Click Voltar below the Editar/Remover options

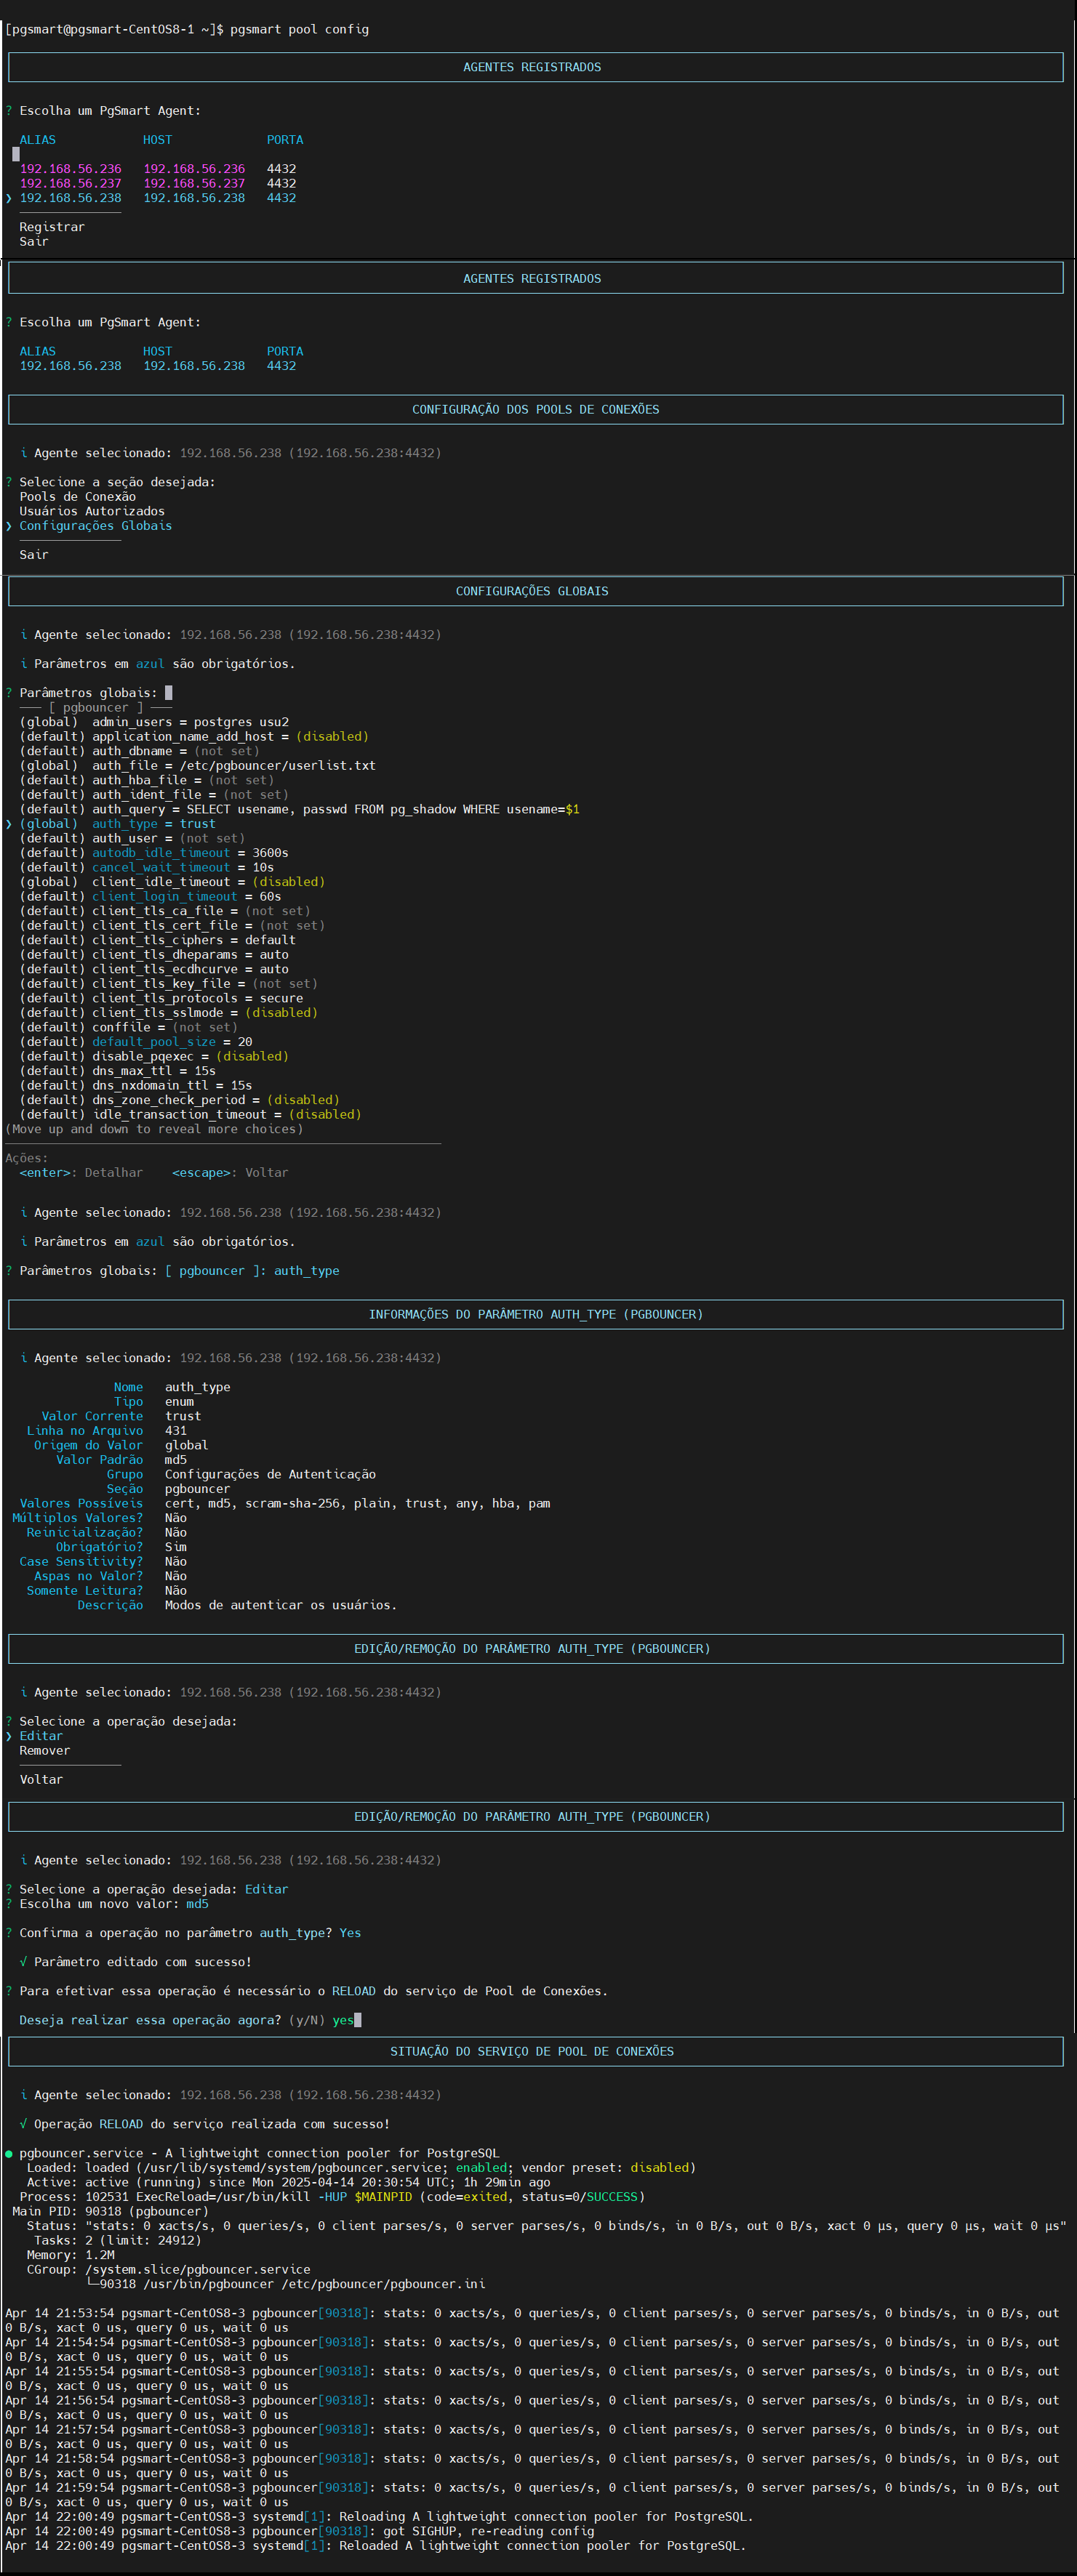click(x=41, y=1779)
